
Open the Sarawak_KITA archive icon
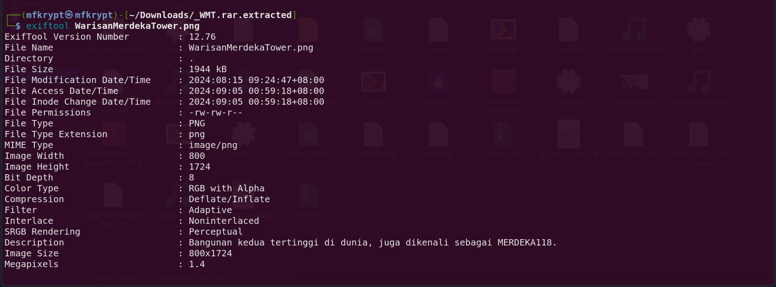coord(503,134)
